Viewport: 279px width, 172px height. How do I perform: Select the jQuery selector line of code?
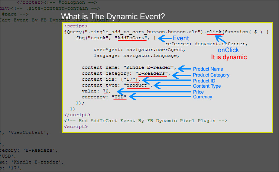coord(166,32)
